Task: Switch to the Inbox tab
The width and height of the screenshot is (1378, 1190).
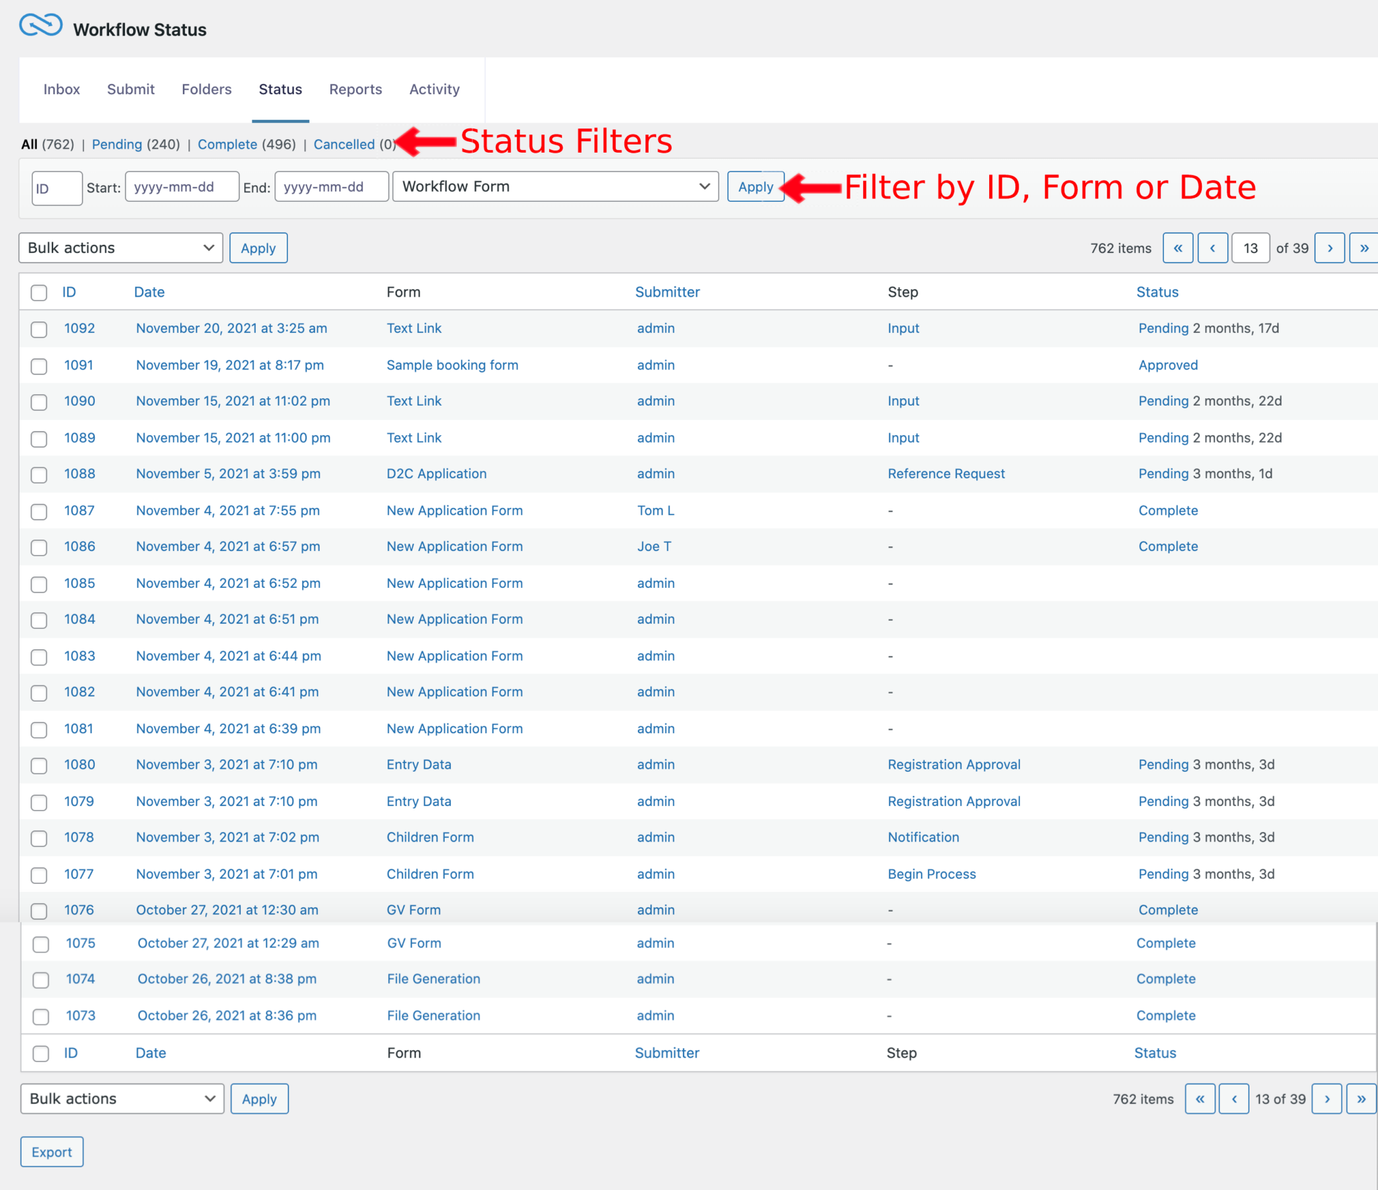Action: click(x=61, y=89)
